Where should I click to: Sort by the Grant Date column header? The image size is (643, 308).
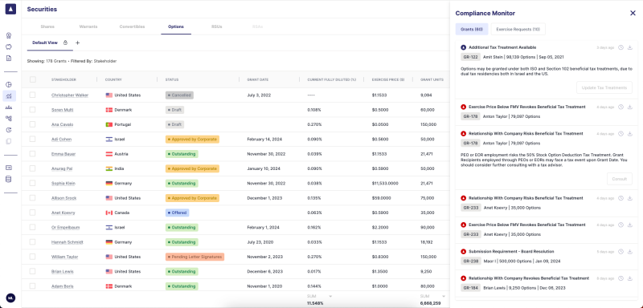(258, 79)
